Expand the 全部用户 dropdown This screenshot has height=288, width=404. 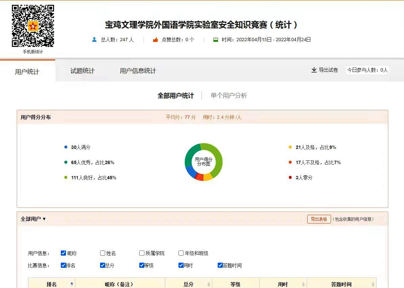(33, 219)
